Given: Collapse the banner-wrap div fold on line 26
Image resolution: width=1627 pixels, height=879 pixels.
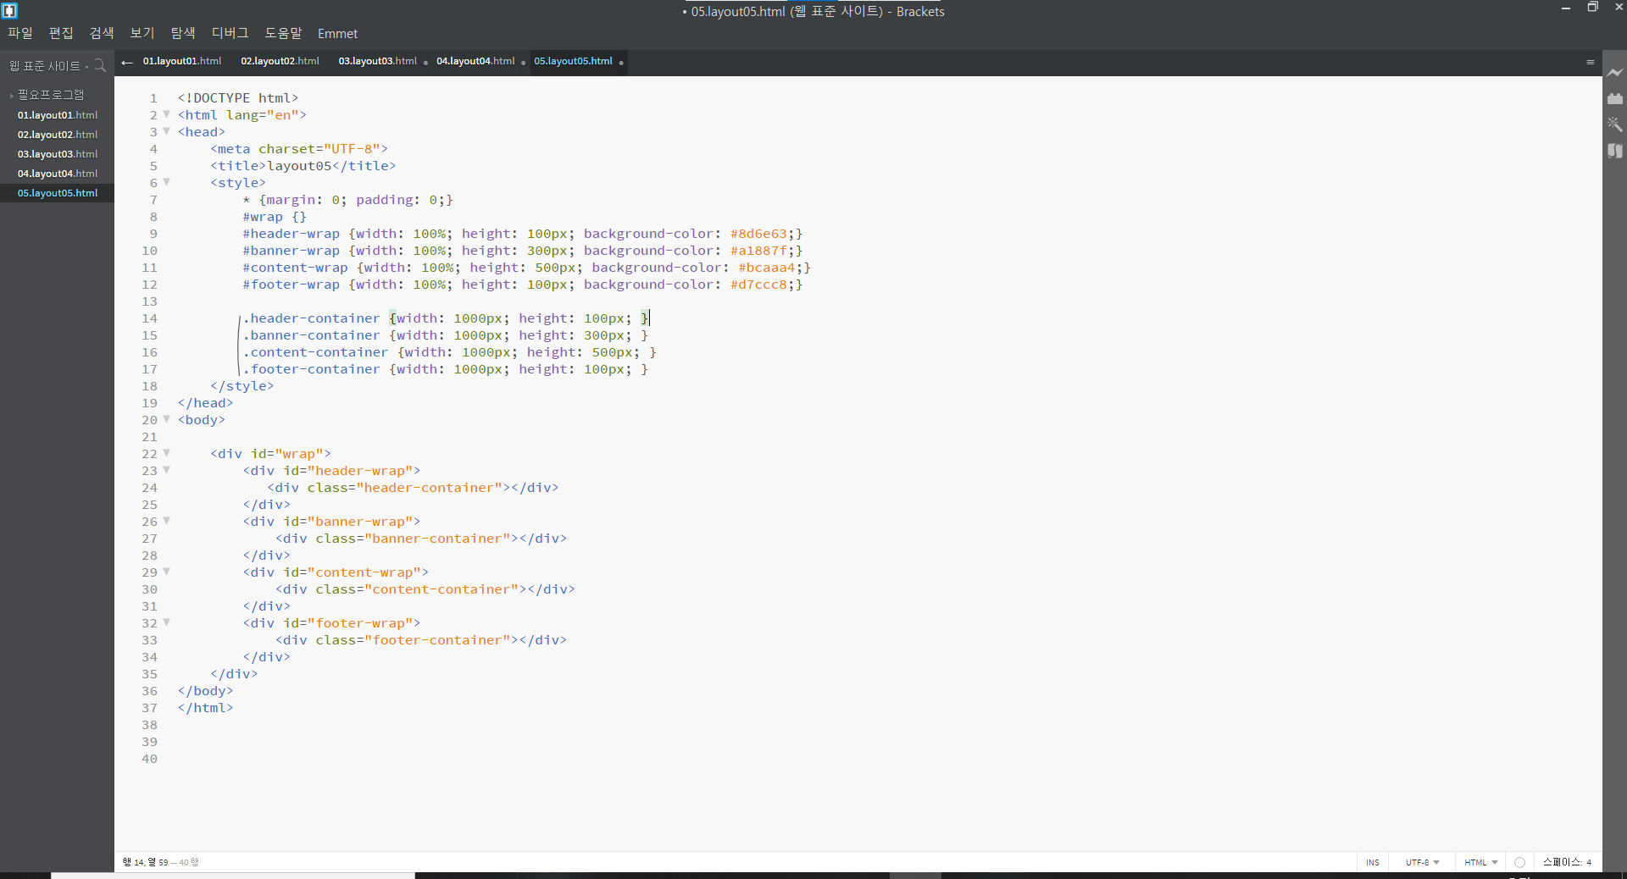Looking at the screenshot, I should pos(167,521).
